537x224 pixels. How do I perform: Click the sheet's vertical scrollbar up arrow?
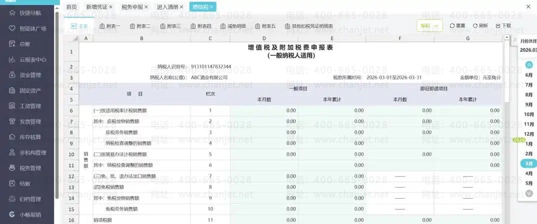tap(506, 37)
